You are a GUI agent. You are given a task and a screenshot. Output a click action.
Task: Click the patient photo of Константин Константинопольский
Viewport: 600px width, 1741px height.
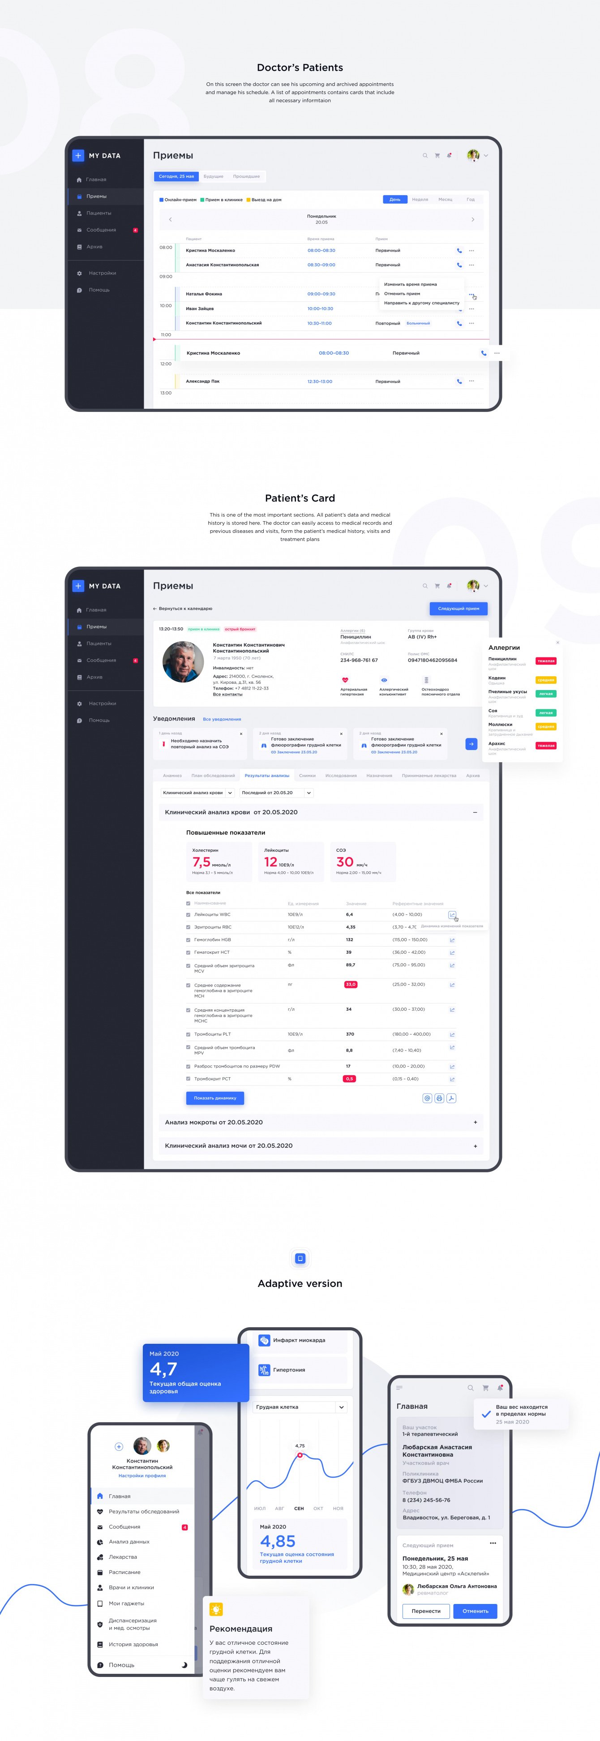click(183, 662)
